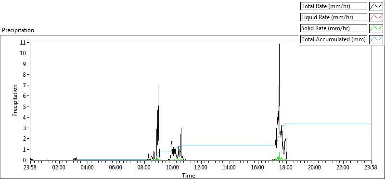The width and height of the screenshot is (385, 179).
Task: Click the vertical Precipitation axis label
Action: coord(15,100)
